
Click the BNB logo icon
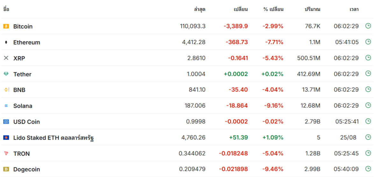point(6,90)
